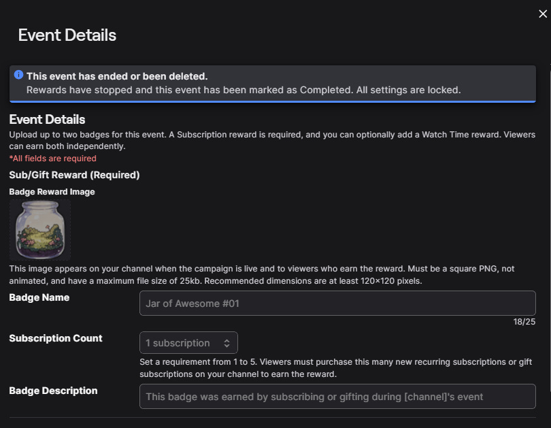
Task: Click the 'Badge Reward Image' label
Action: click(52, 192)
